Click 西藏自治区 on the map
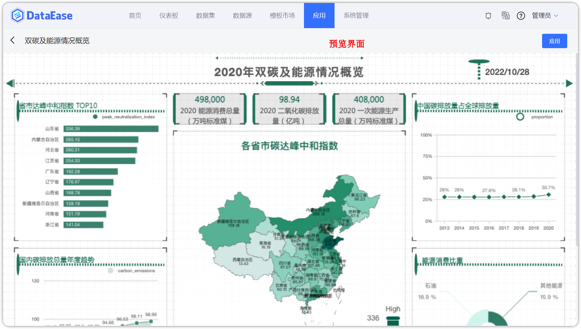581x329 pixels. [243, 261]
